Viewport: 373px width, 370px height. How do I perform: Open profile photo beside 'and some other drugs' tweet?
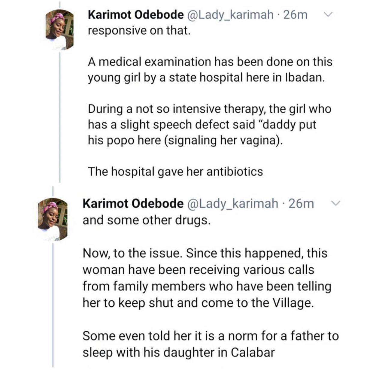[53, 219]
